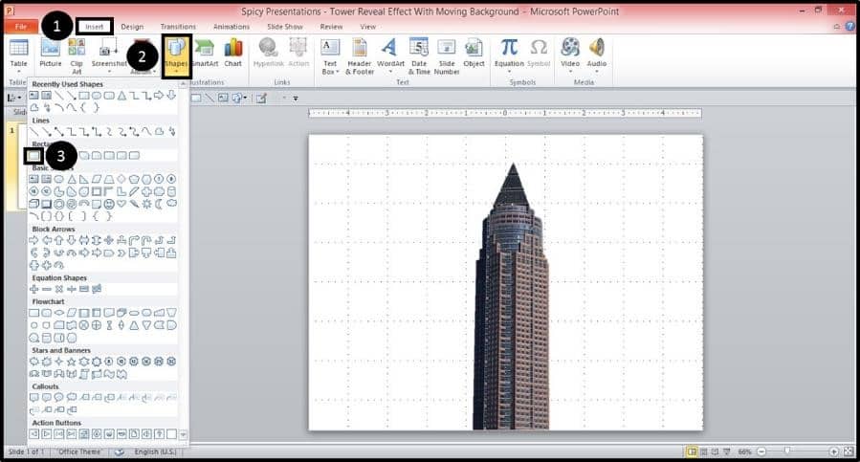860x462 pixels.
Task: Switch to Reading view in status bar
Action: (716, 451)
